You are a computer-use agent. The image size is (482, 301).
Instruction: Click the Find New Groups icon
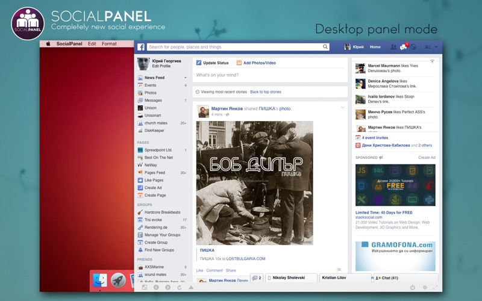[140, 250]
